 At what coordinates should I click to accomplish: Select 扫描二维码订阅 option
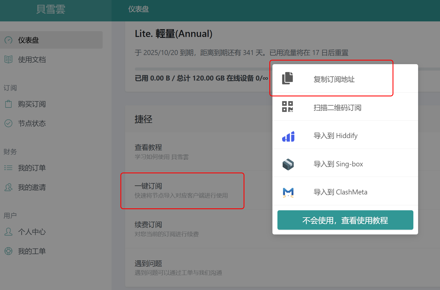(345, 107)
